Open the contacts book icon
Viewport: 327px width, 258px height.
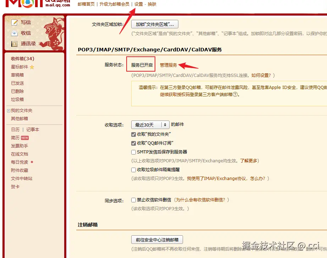[x=15, y=44]
